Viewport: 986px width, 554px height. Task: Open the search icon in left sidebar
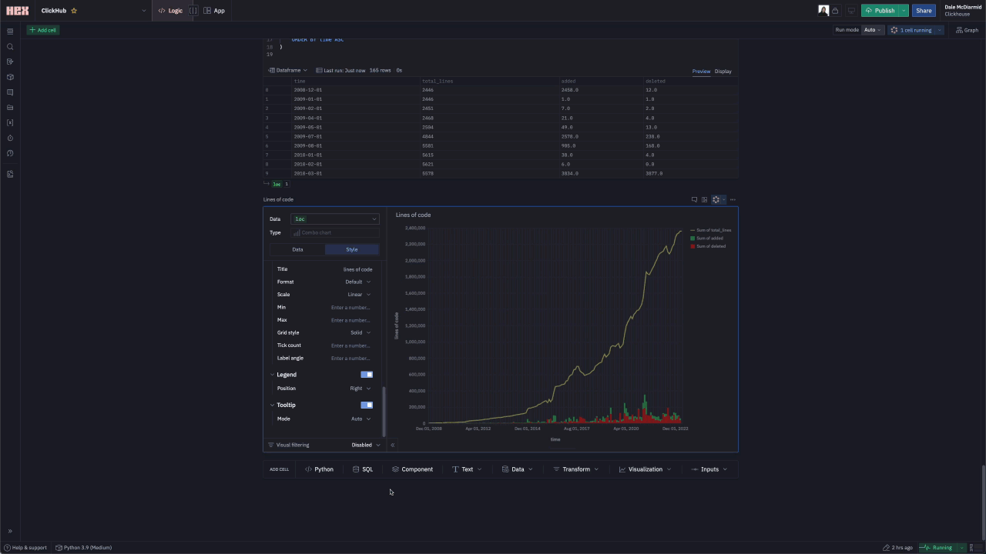(10, 47)
